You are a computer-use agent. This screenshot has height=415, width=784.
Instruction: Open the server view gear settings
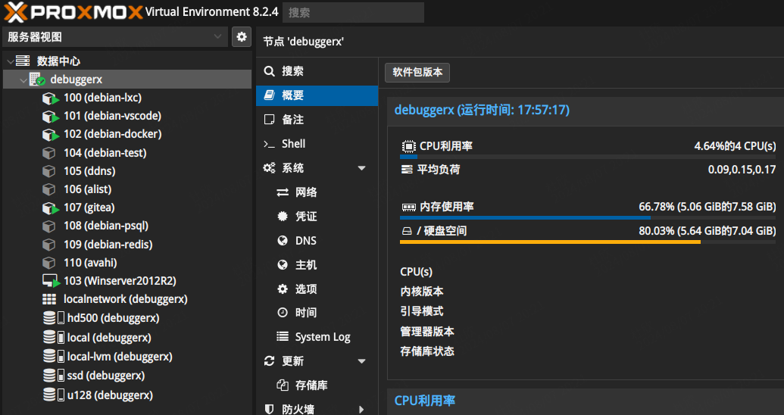(x=242, y=36)
